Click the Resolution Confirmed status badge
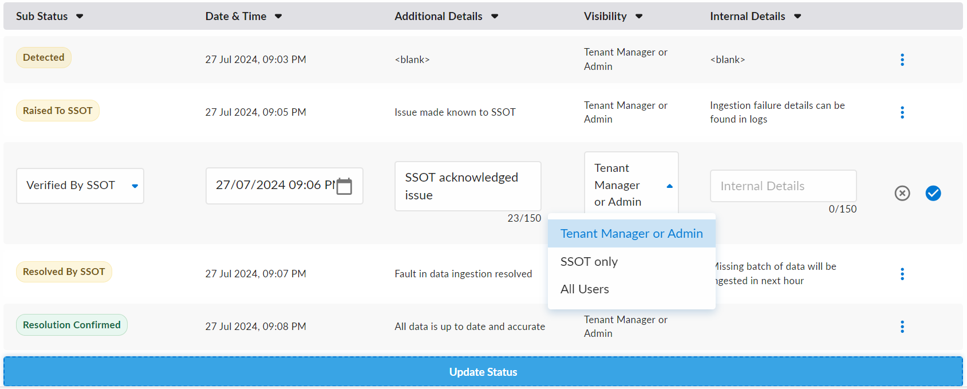 72,325
